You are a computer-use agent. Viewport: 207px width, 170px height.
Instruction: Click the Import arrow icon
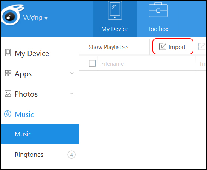click(x=163, y=47)
